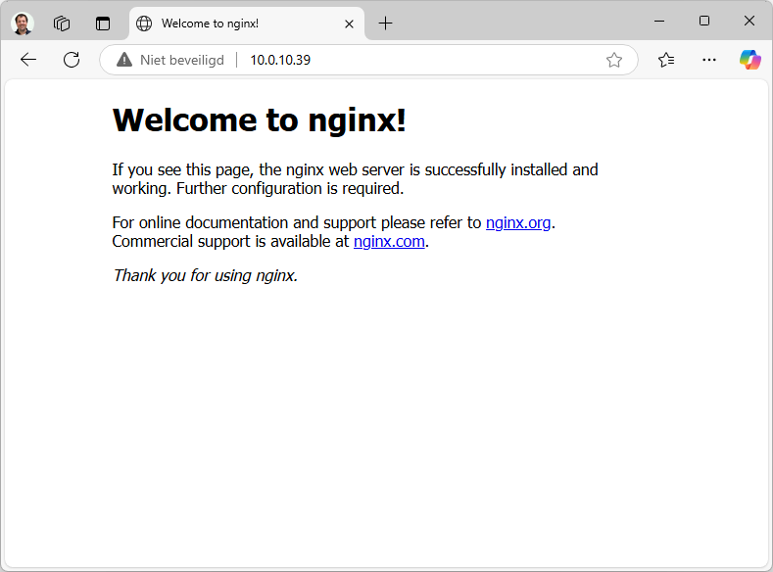Click the 'Welcome to nginx!' page heading
The height and width of the screenshot is (572, 773).
(259, 120)
